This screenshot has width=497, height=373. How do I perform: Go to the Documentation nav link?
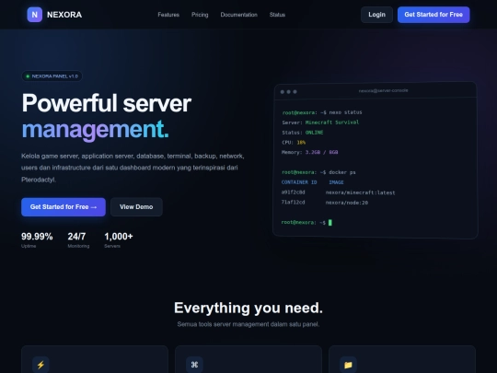point(239,15)
